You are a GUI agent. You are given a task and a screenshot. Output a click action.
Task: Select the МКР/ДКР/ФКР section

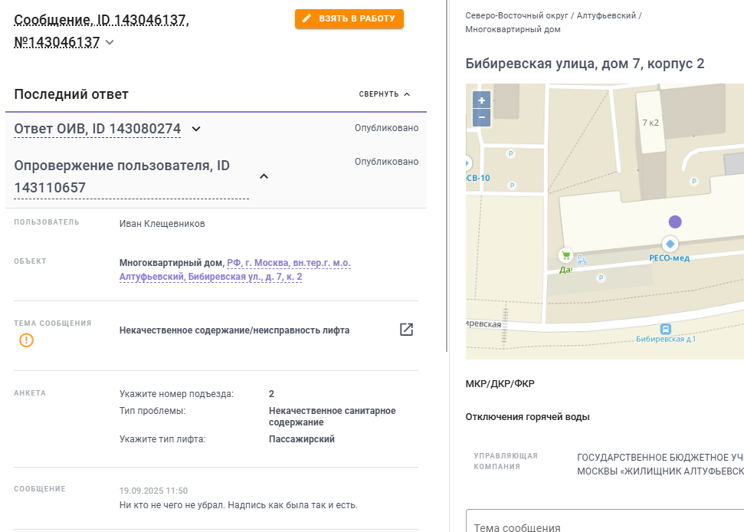[500, 383]
